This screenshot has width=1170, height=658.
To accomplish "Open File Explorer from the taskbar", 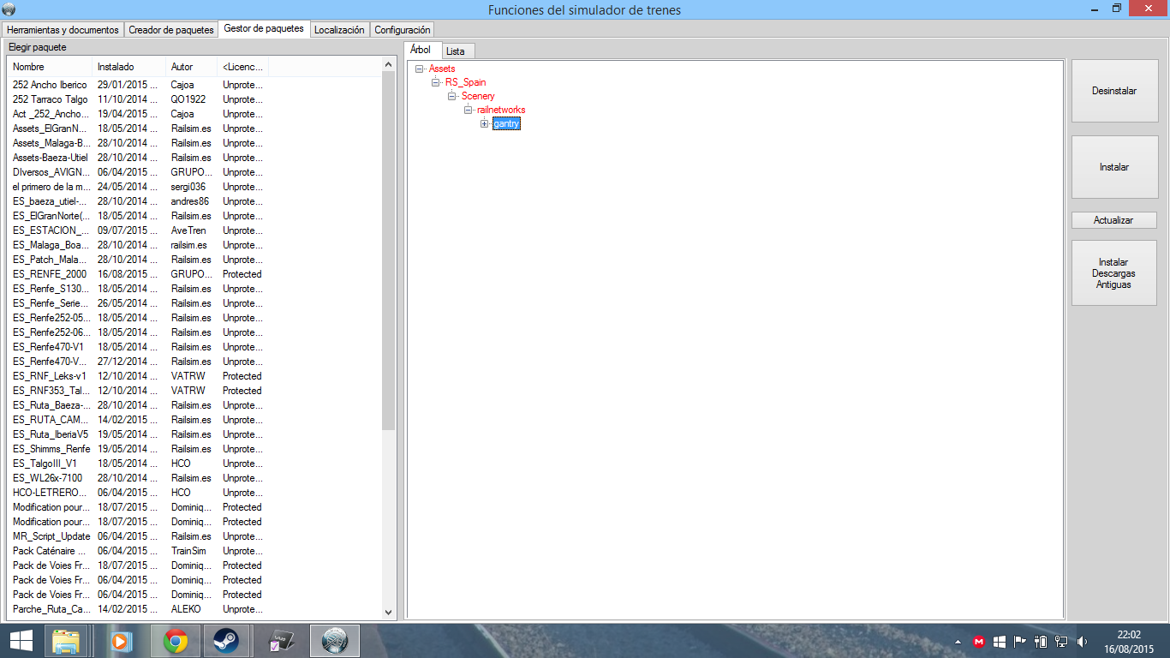I will click(x=66, y=640).
